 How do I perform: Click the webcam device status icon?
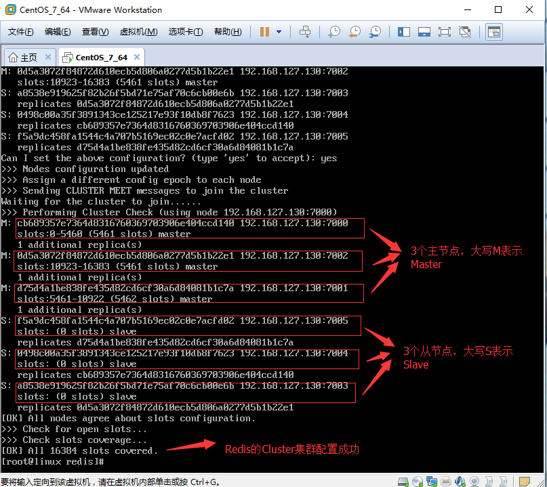[474, 482]
